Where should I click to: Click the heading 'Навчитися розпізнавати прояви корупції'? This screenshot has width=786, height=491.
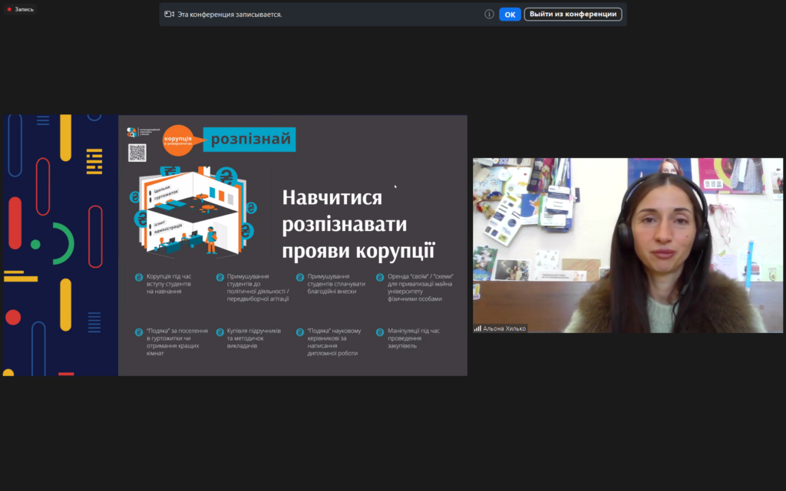coord(358,223)
